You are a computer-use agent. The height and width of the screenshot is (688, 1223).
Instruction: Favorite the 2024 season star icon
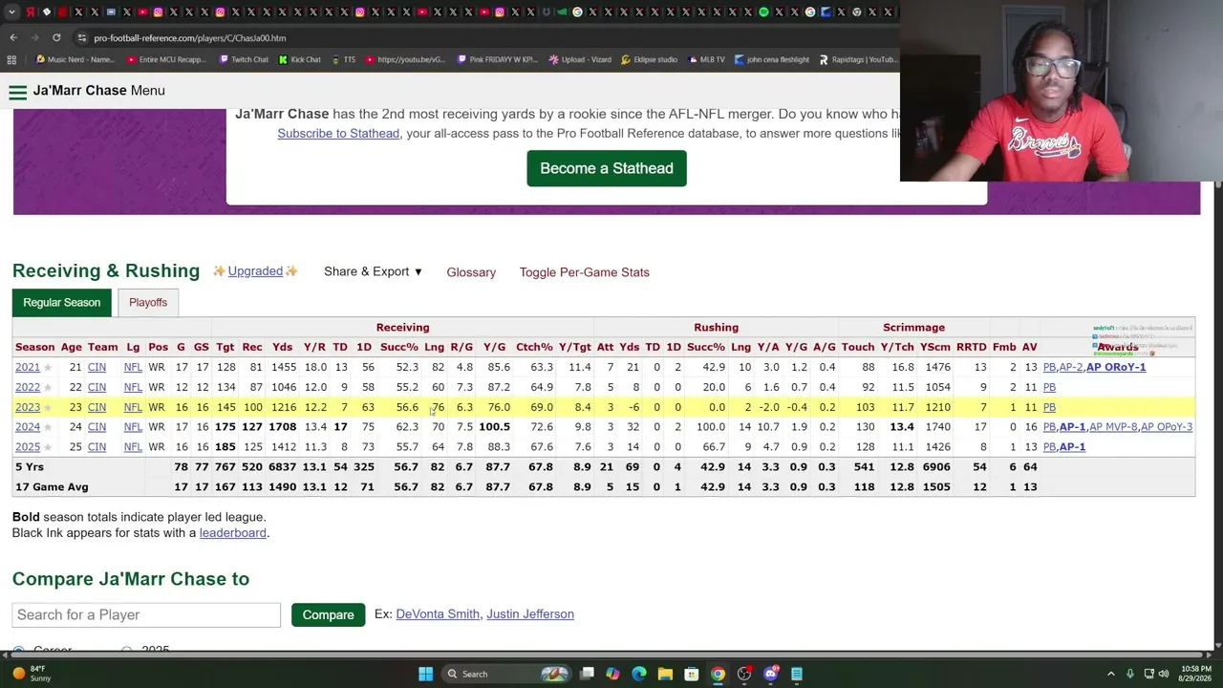[47, 427]
